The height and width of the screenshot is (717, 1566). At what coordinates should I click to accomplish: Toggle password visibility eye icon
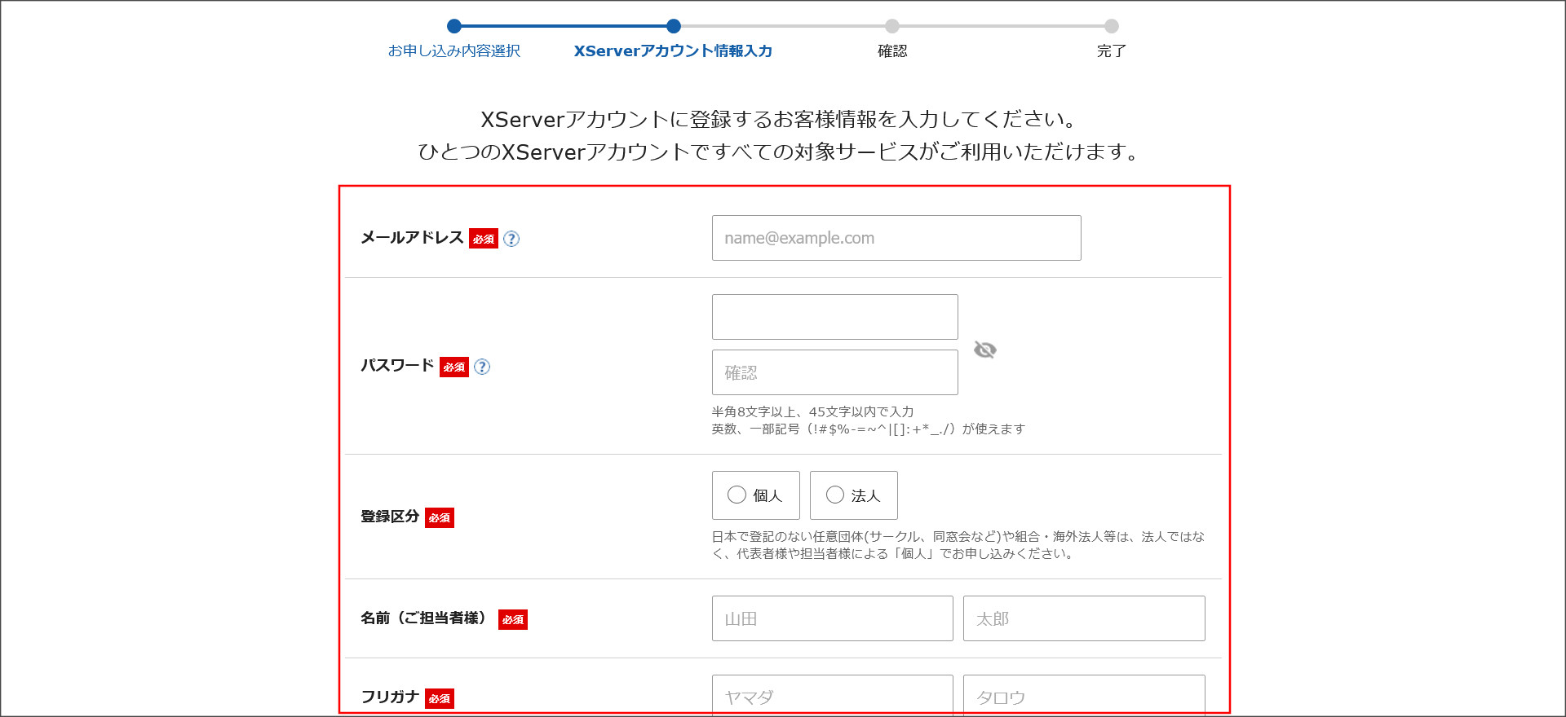(x=985, y=350)
